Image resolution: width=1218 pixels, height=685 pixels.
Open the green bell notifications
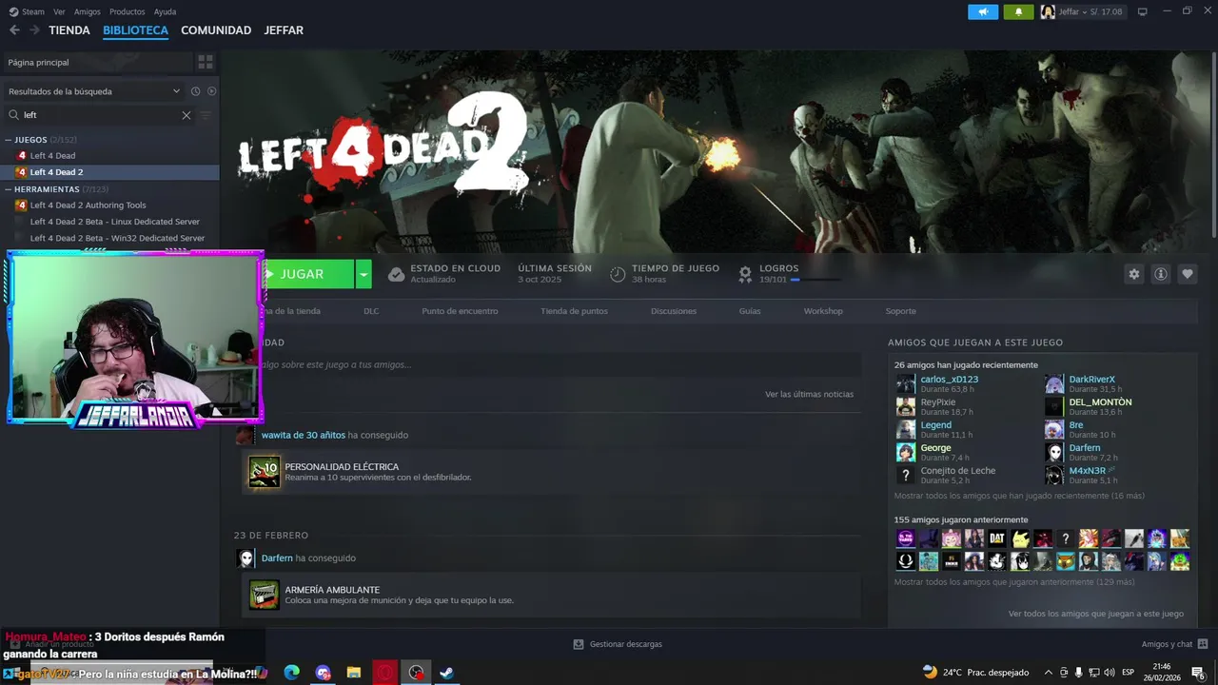1018,11
